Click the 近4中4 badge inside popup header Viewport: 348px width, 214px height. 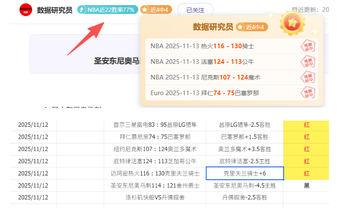[252, 27]
